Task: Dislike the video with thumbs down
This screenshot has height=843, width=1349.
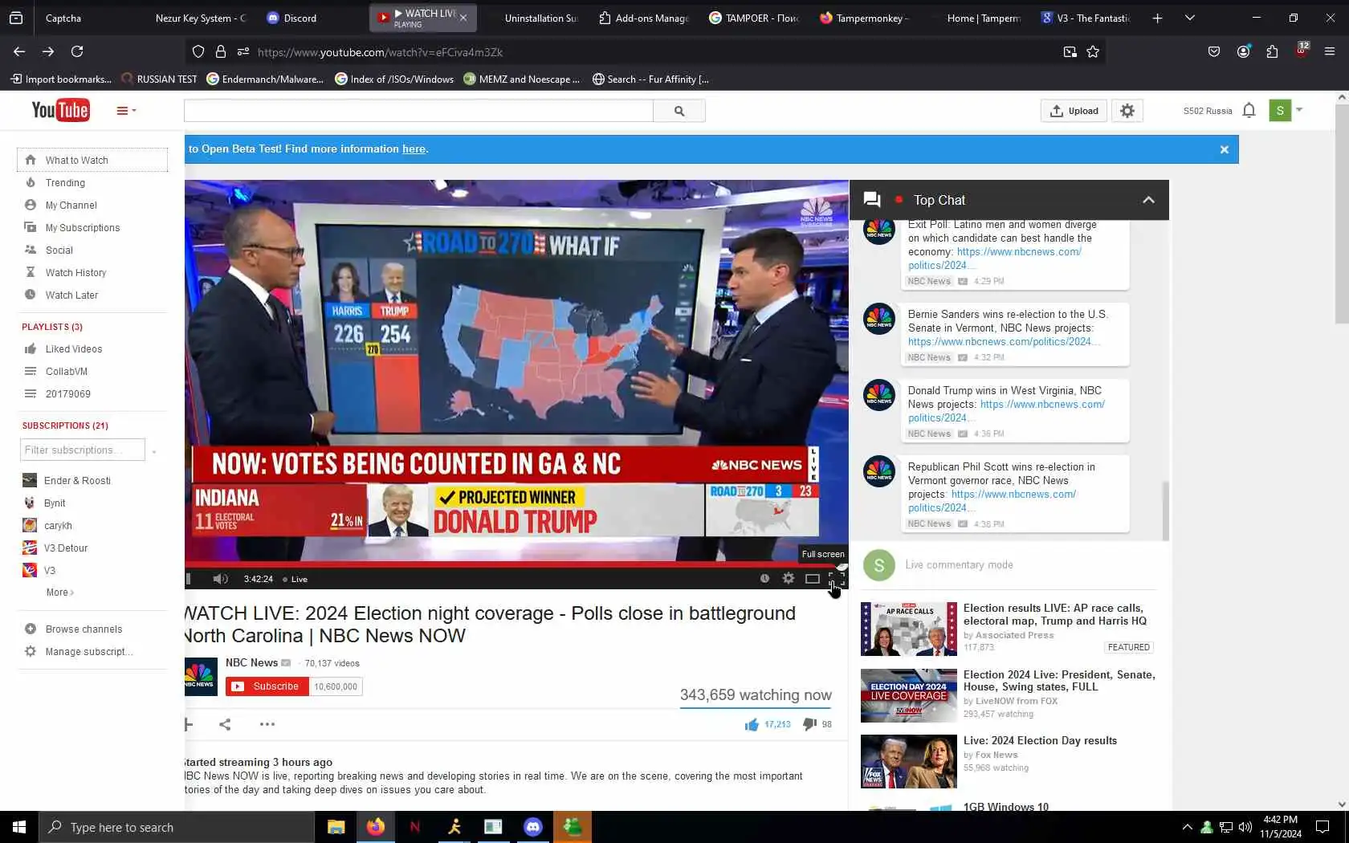Action: (x=809, y=724)
